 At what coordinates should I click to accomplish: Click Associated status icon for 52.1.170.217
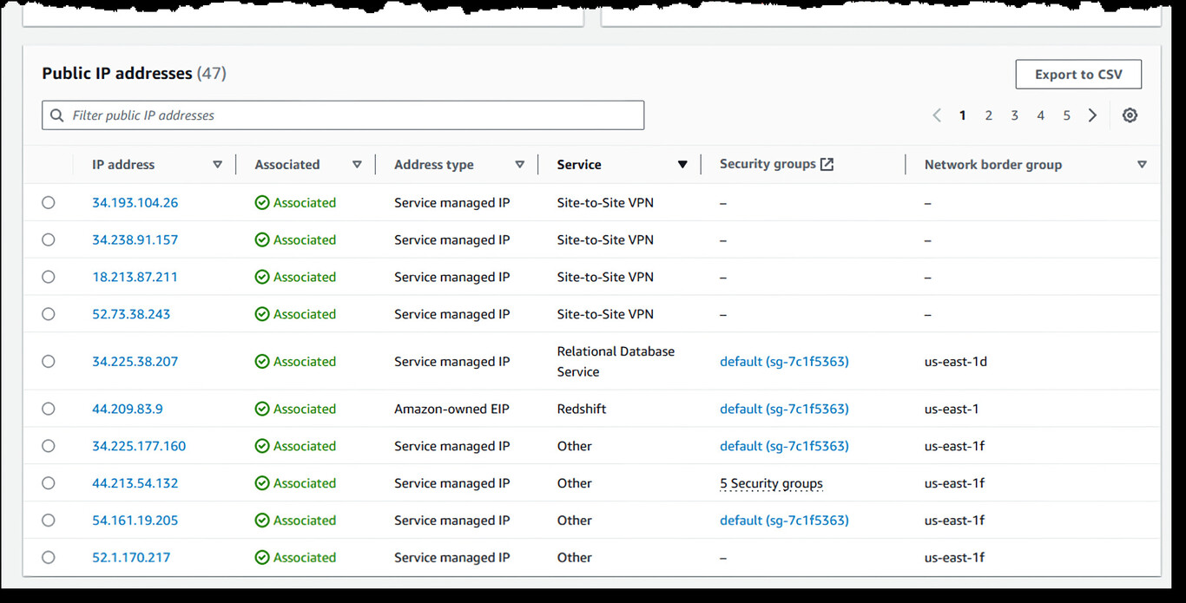(x=262, y=558)
